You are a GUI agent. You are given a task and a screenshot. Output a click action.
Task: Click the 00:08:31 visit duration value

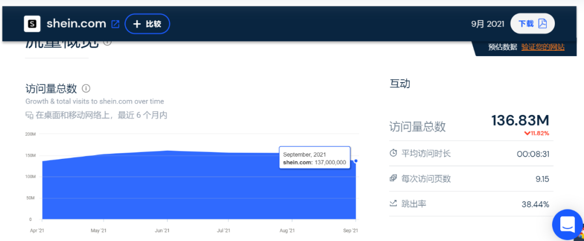(x=533, y=154)
